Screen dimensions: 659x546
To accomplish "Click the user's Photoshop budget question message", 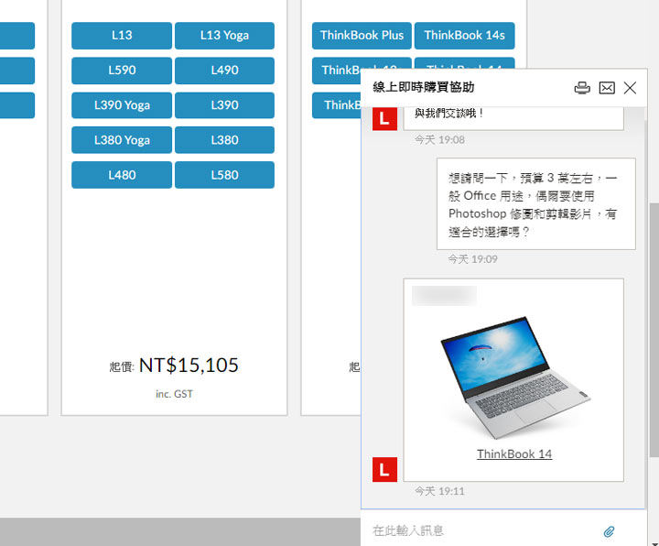I will (x=535, y=204).
